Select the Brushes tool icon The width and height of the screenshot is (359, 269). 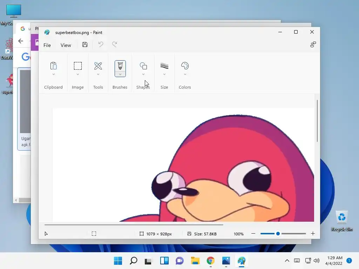120,66
